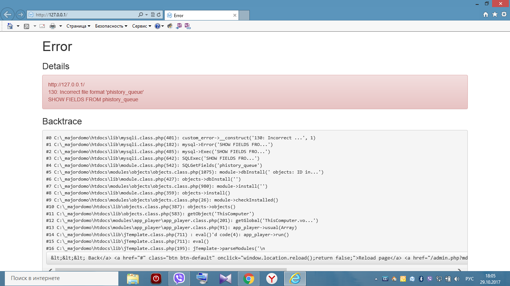510x286 pixels.
Task: Click the Bluetooth icon in system tray
Action: (421, 279)
